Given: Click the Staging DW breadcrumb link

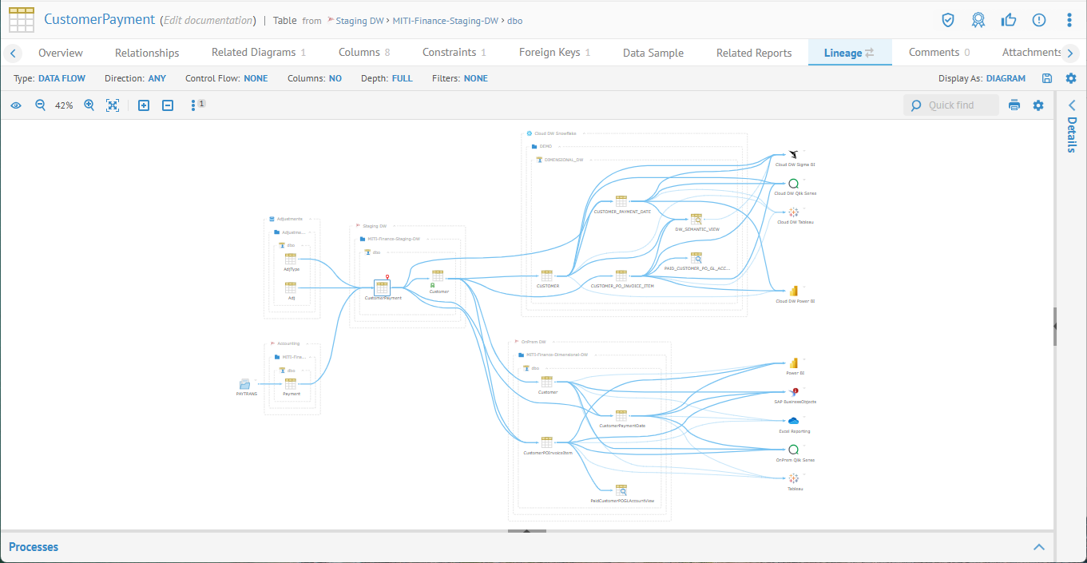Looking at the screenshot, I should pyautogui.click(x=359, y=21).
